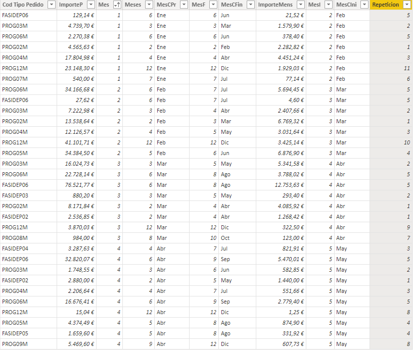
Task: Click cell with value 41.101,71 €
Action: (77, 142)
